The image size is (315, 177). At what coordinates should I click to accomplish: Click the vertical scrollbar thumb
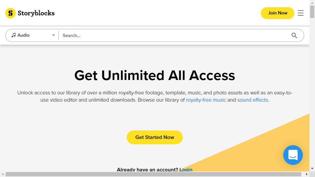click(x=312, y=12)
